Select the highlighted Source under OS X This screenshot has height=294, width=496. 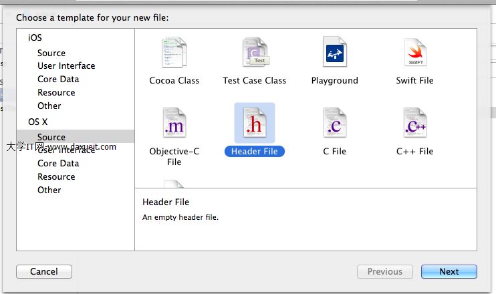click(x=51, y=137)
